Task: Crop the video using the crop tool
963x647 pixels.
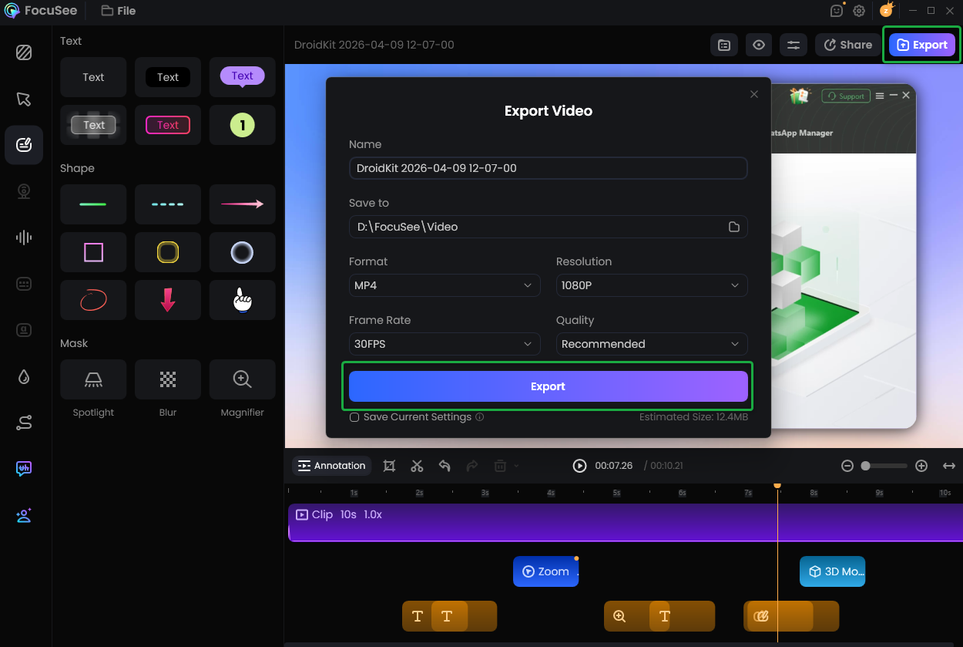Action: pyautogui.click(x=389, y=466)
